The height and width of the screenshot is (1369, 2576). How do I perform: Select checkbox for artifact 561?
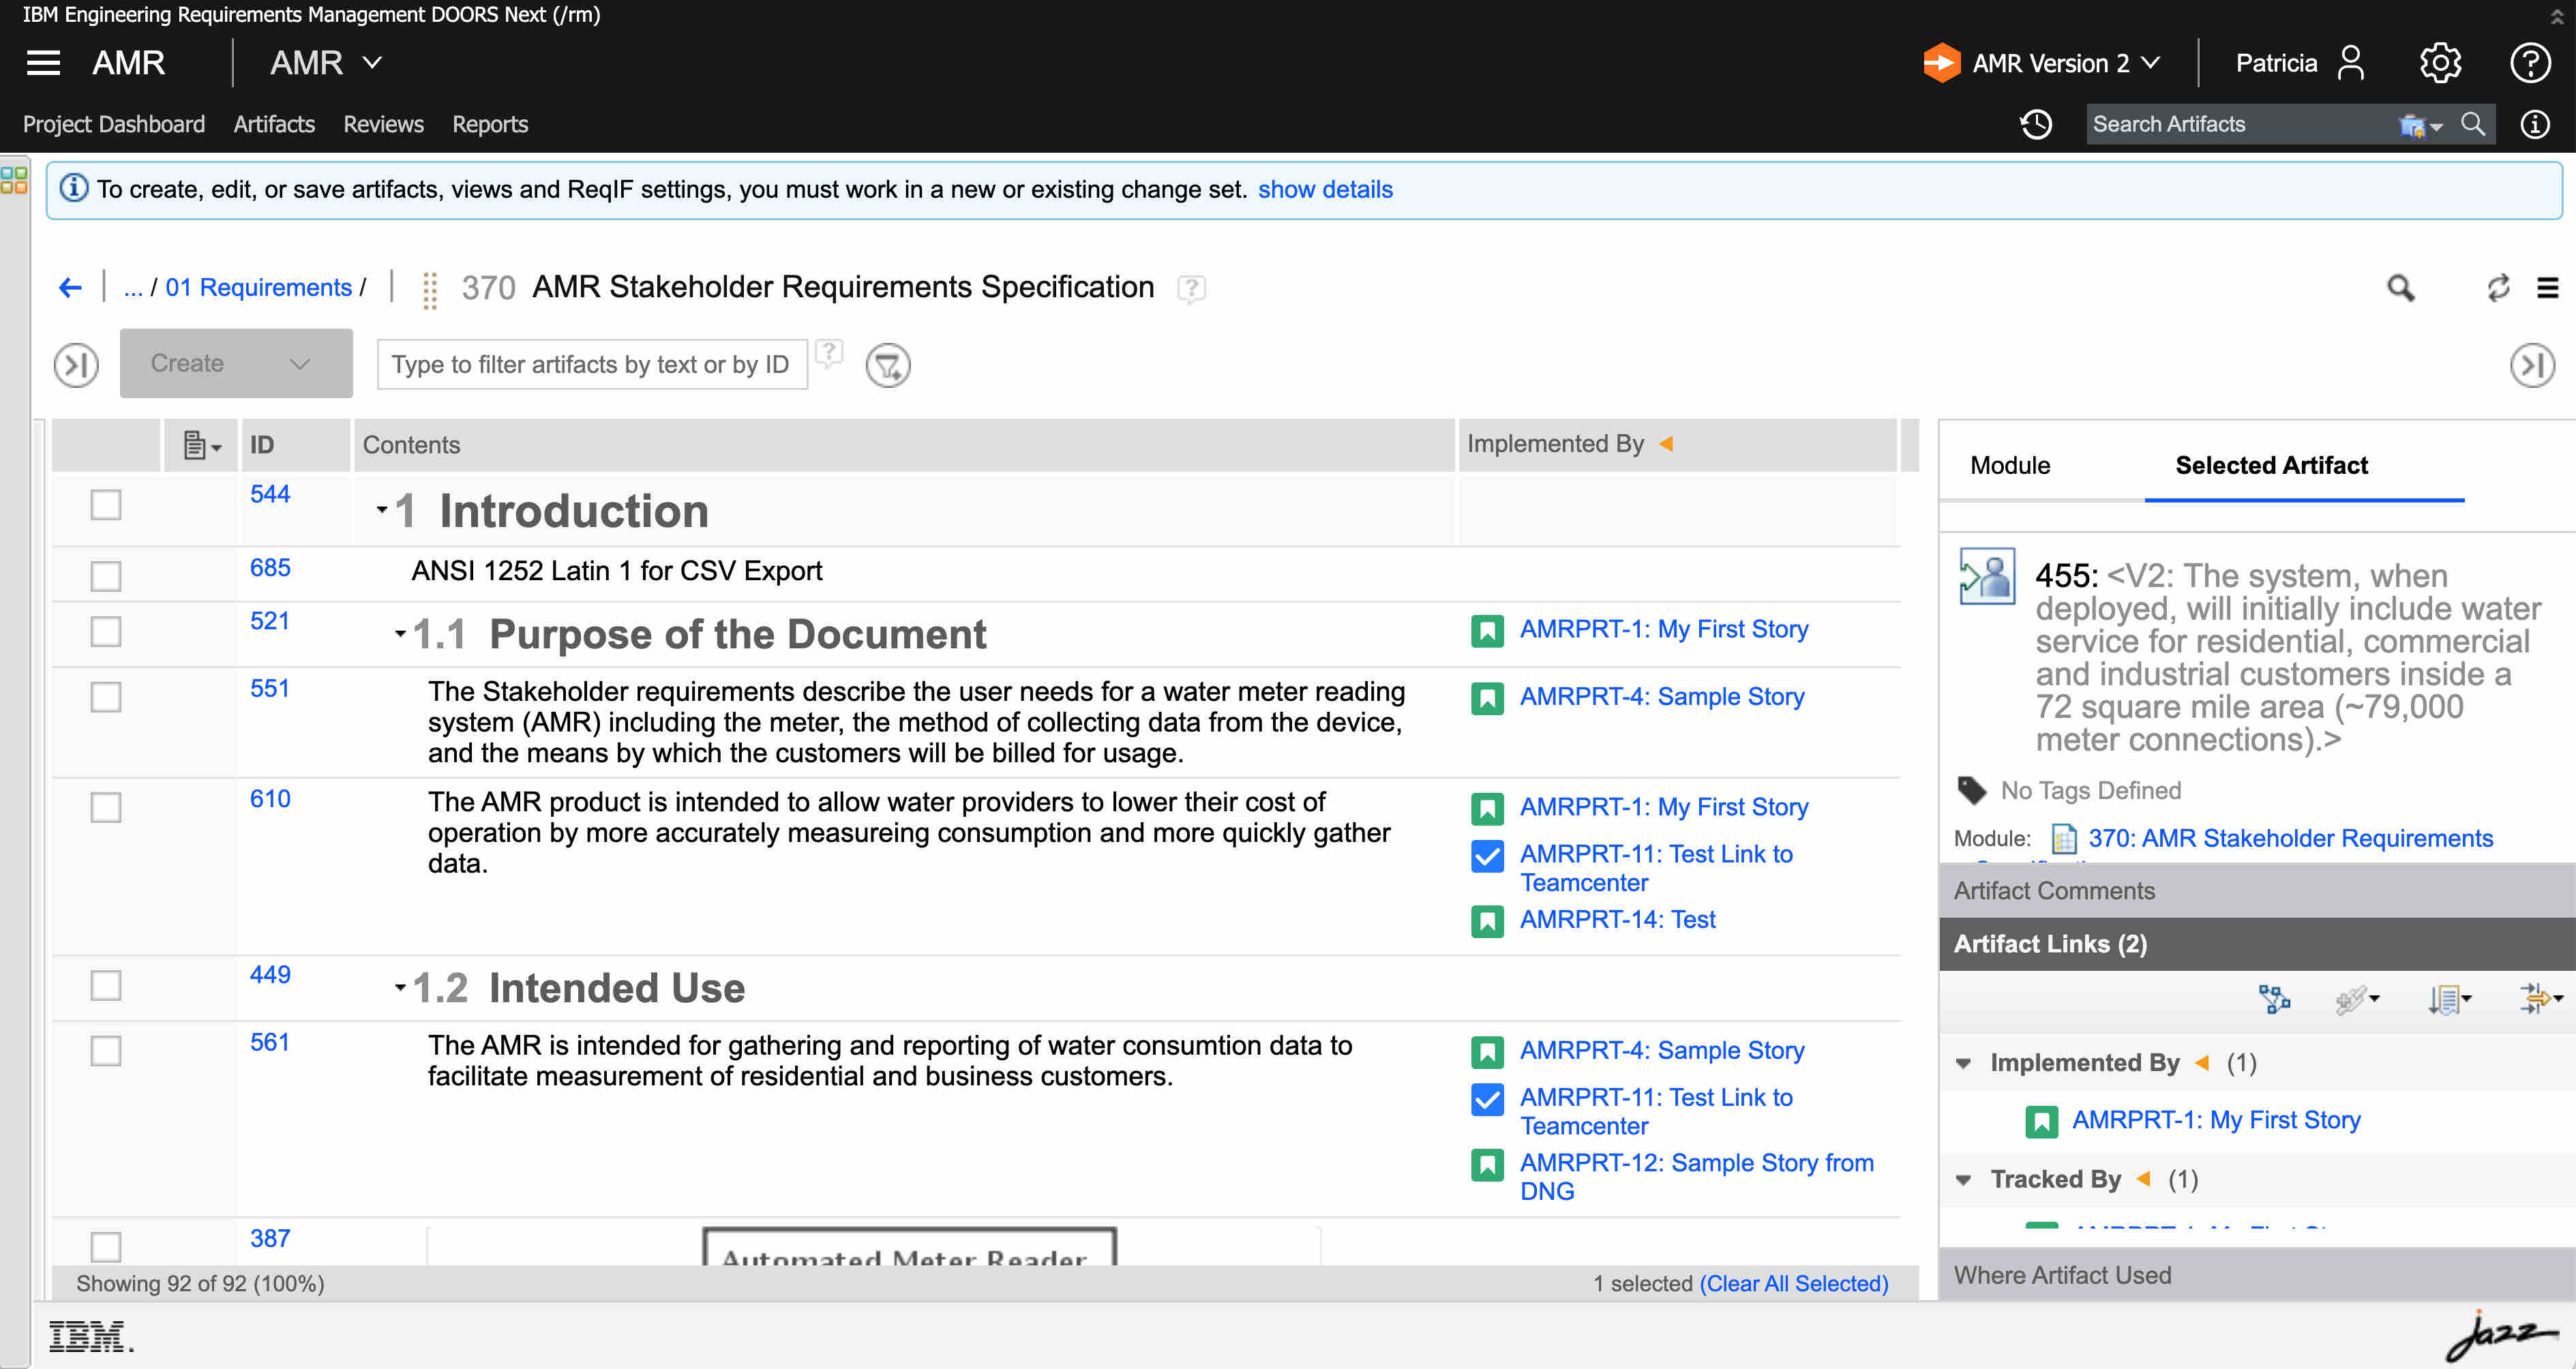tap(106, 1051)
